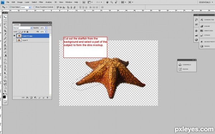Screen dimensions: 215x134
Task: Click the foreground black color swatch
Action: pos(4,97)
